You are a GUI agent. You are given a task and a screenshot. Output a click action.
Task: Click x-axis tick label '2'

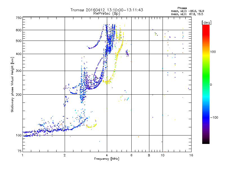[65, 155]
